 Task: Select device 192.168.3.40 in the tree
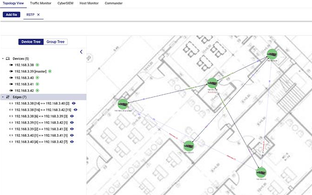coord(24,78)
